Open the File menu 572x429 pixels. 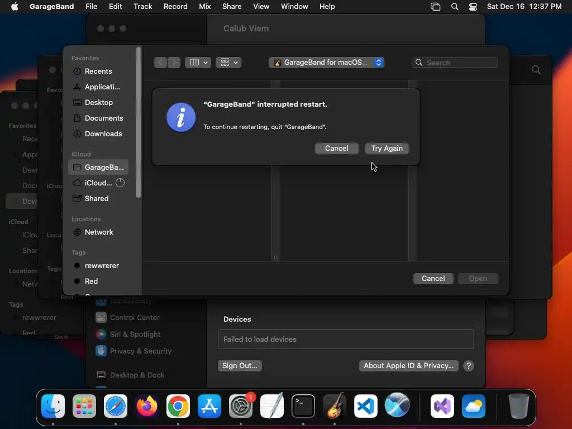(91, 7)
